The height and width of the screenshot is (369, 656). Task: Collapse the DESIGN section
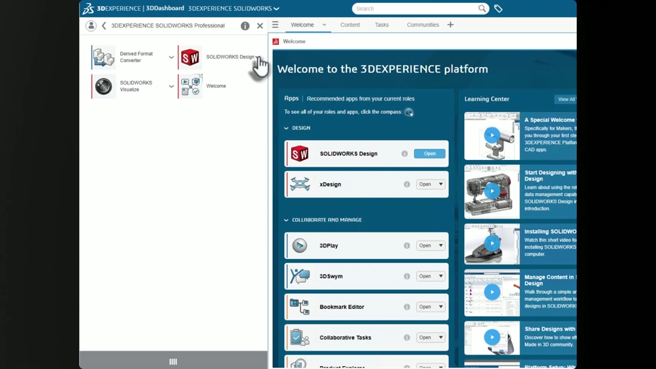[286, 128]
